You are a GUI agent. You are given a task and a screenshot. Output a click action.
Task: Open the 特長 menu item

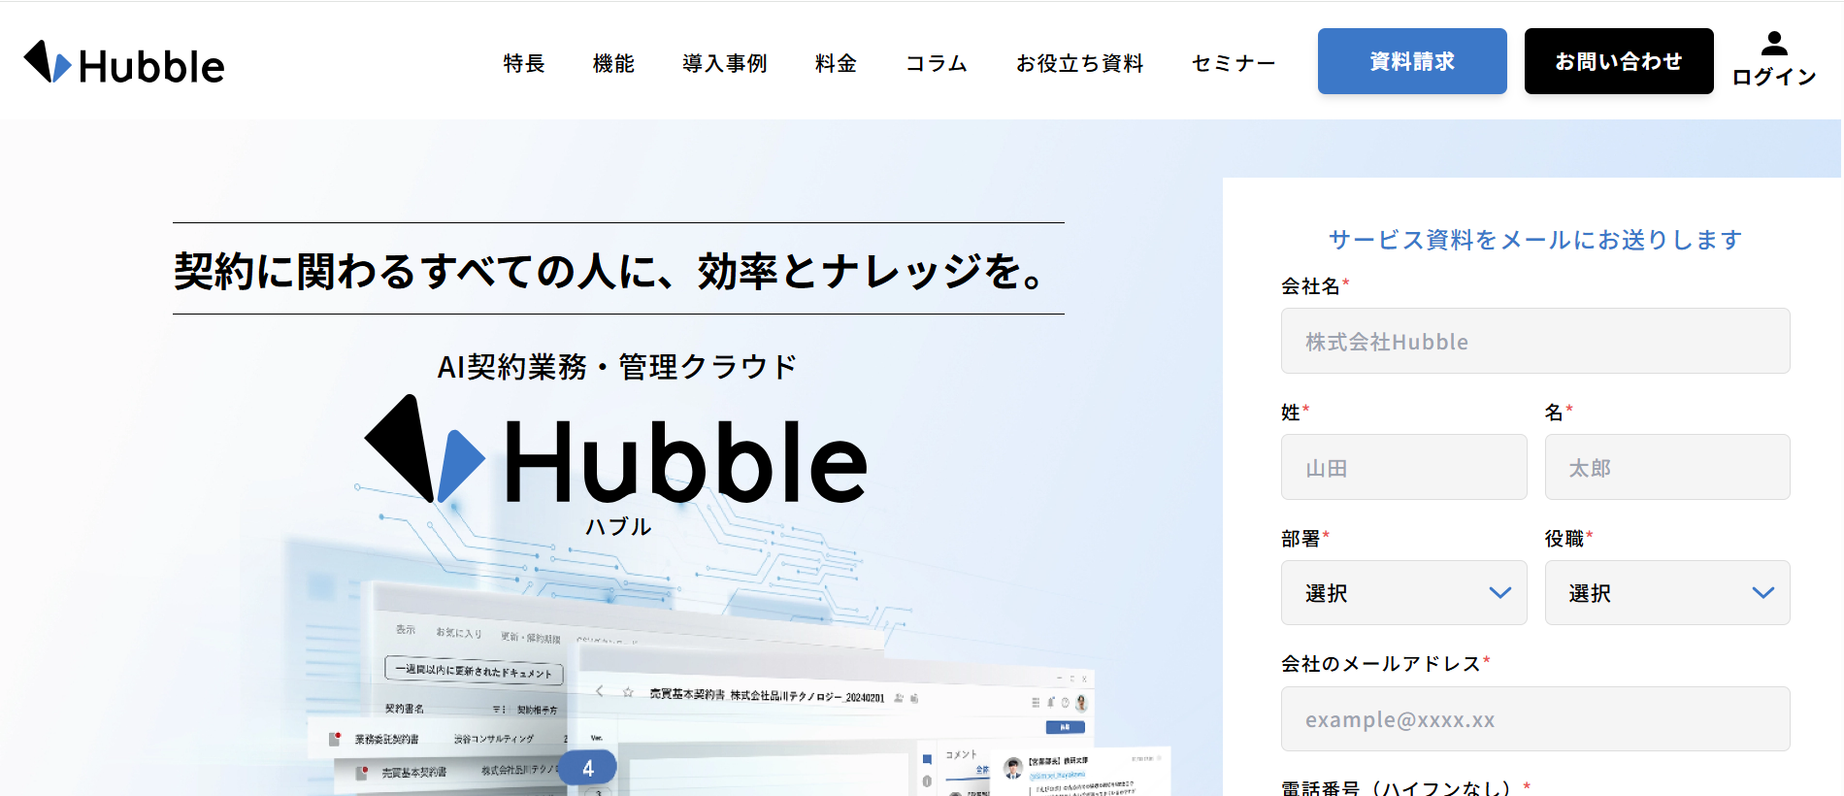tap(524, 63)
